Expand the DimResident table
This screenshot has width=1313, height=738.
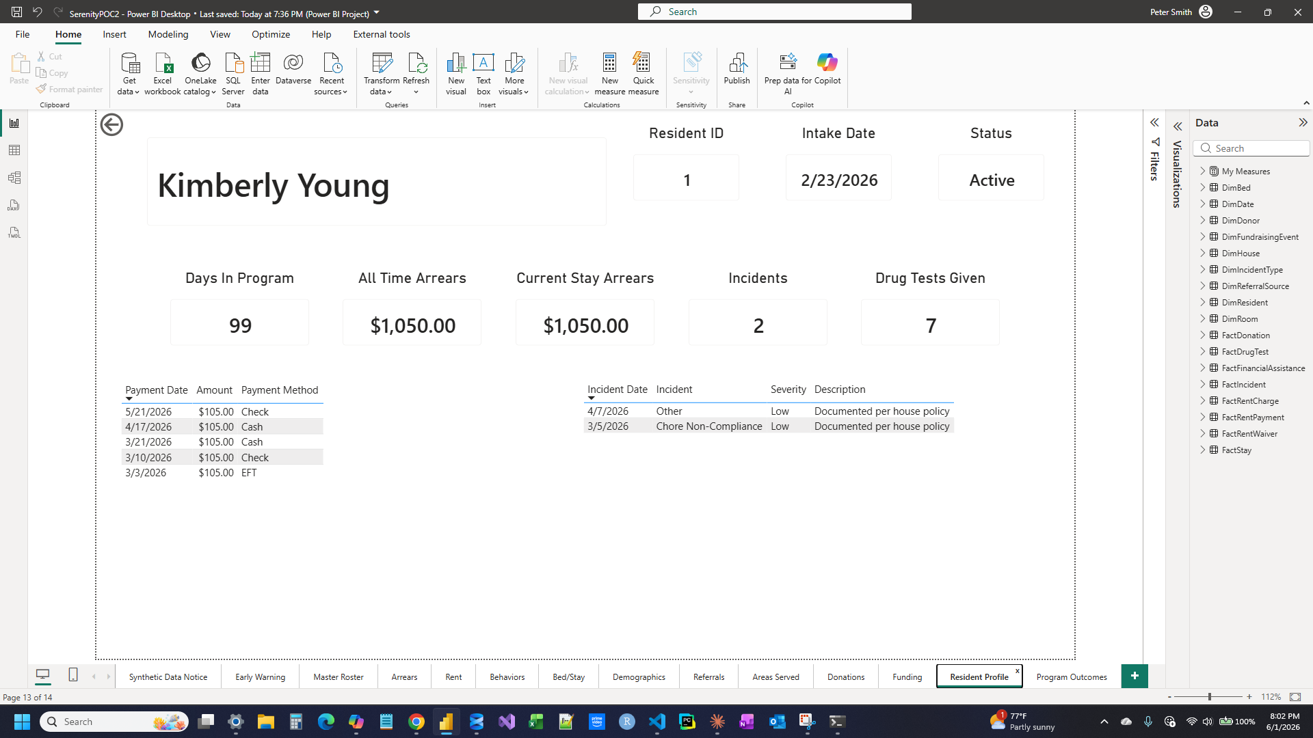click(x=1203, y=302)
